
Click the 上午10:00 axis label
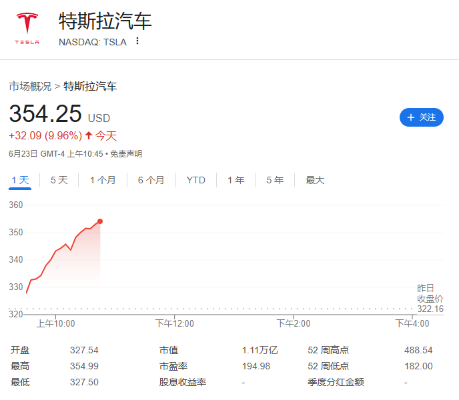pos(55,323)
